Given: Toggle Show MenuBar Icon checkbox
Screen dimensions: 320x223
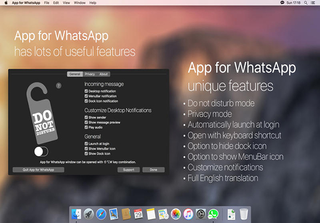Looking at the screenshot, I should tap(86, 149).
